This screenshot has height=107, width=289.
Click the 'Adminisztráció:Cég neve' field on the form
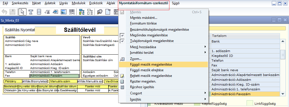click(21, 41)
